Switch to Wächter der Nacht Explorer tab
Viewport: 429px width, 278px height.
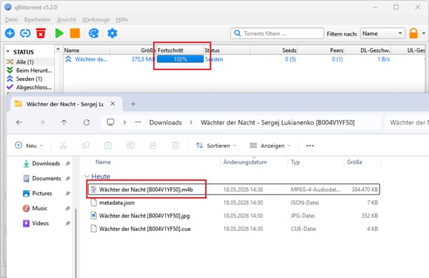pos(65,104)
